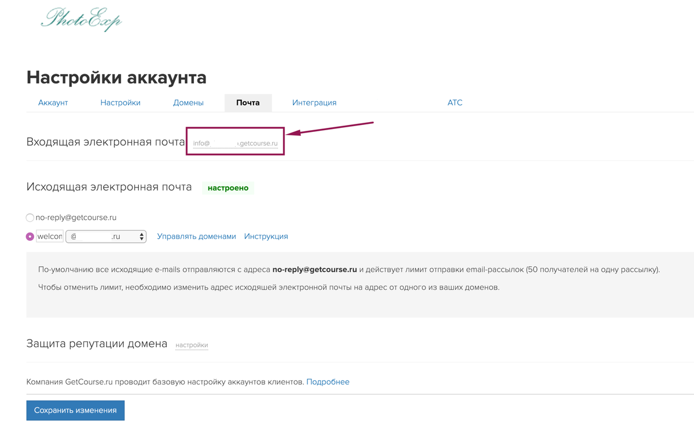694x427 pixels.
Task: Go to the Интеграция tab
Action: (x=314, y=102)
